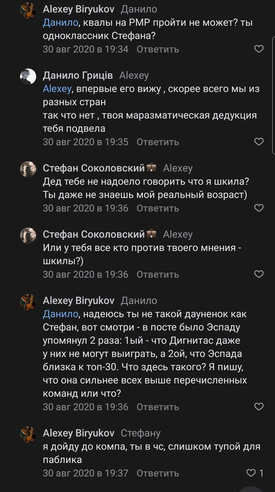Screen dimensions: 275x492
Task: Tap heart on Стефан's 'Дед тебе' comment
Action: pyautogui.click(x=259, y=208)
